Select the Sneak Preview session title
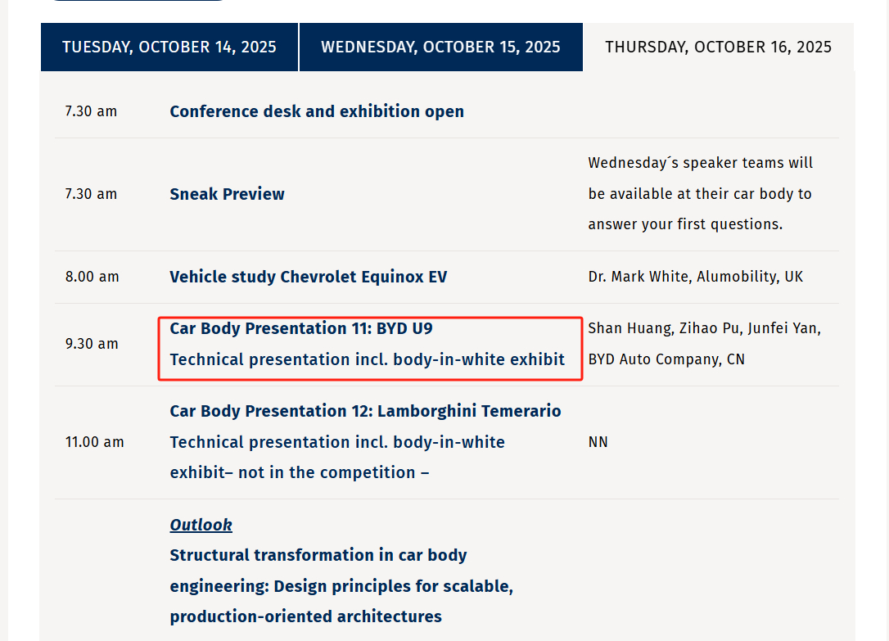Viewport: 889px width, 641px height. pos(227,194)
